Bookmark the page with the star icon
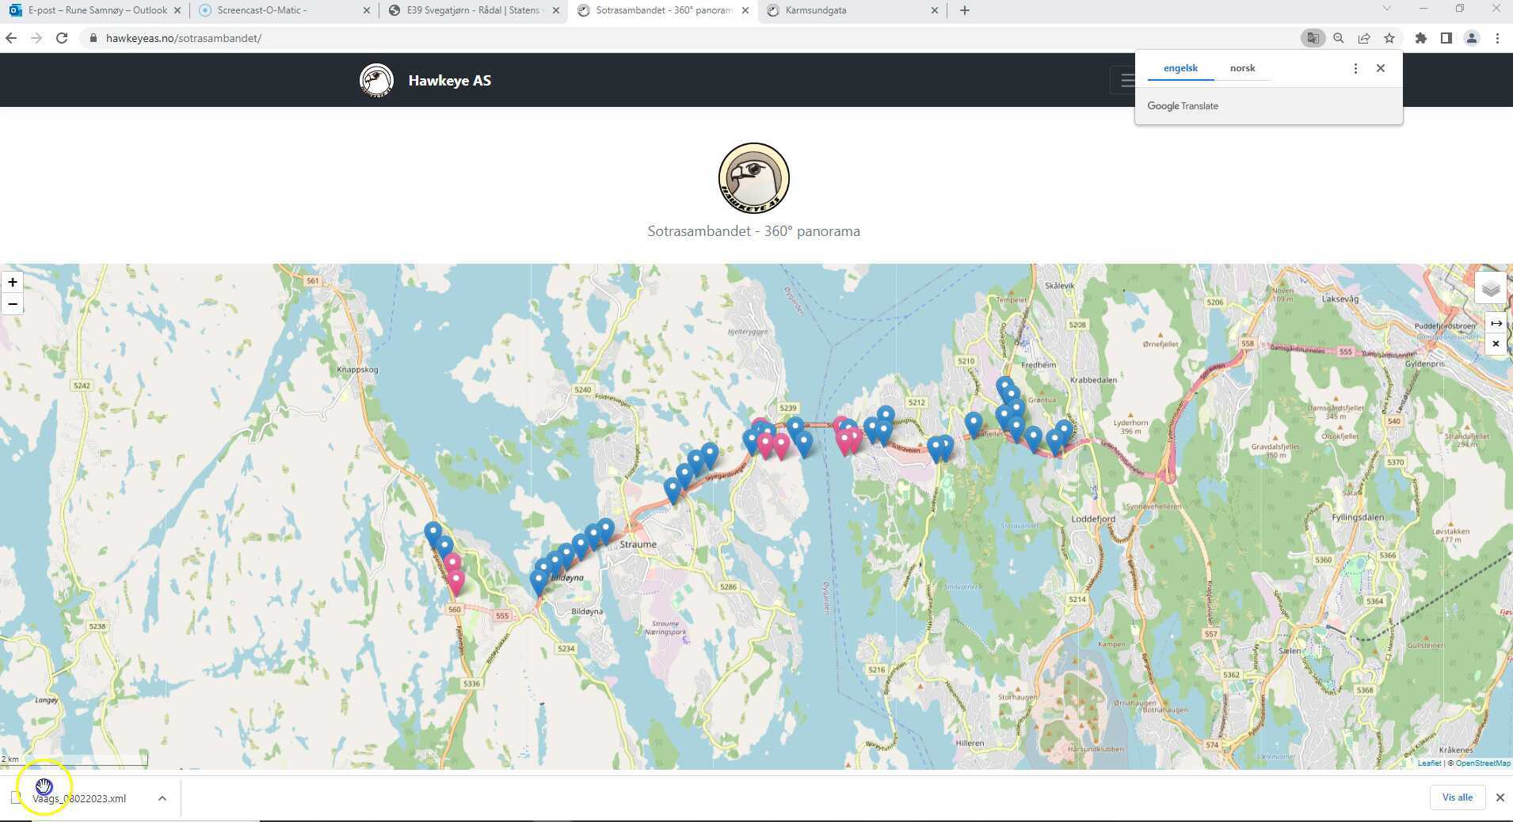 click(1389, 37)
